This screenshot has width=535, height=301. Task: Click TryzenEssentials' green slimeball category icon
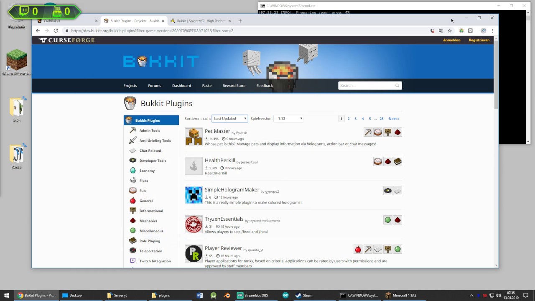pyautogui.click(x=388, y=220)
